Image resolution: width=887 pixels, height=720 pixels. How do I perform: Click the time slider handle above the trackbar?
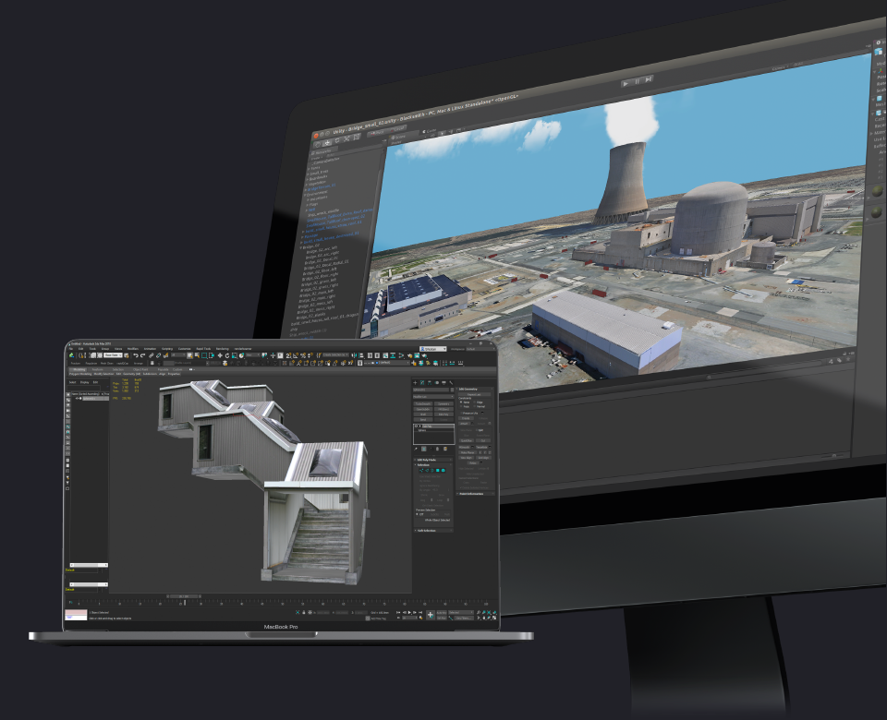click(x=183, y=596)
